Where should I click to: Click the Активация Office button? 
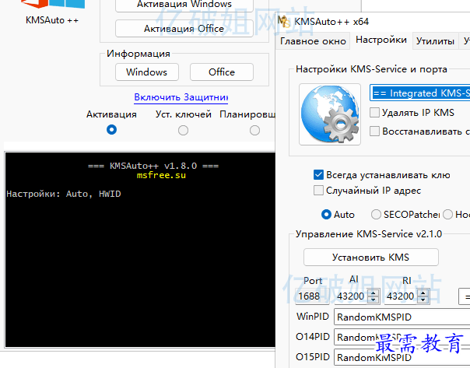point(184,29)
